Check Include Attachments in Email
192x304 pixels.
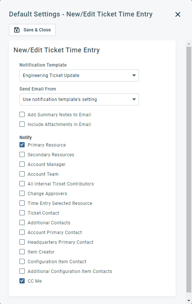[x=22, y=124]
